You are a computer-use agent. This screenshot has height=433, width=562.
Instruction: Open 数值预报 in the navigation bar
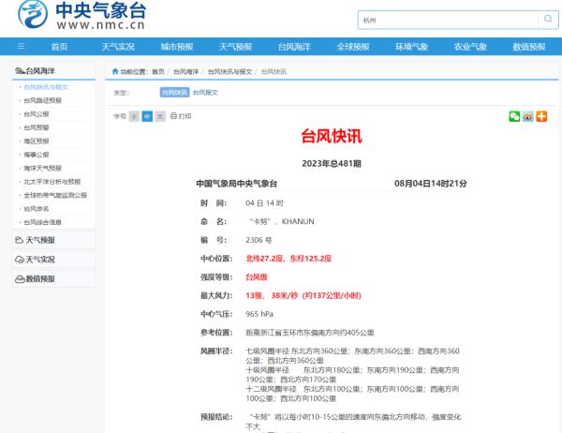click(529, 47)
